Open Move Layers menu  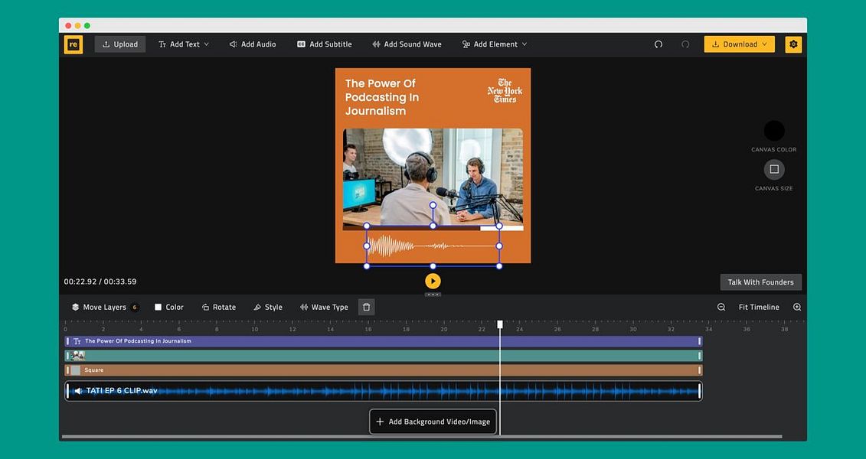pos(104,308)
